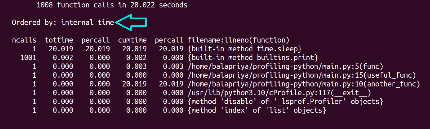Click the main.py:15(useful_func) path
Image resolution: width=430 pixels, height=129 pixels.
coord(301,75)
